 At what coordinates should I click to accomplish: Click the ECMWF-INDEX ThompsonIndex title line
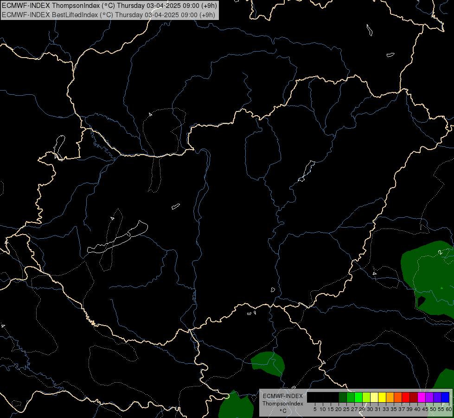coord(109,6)
